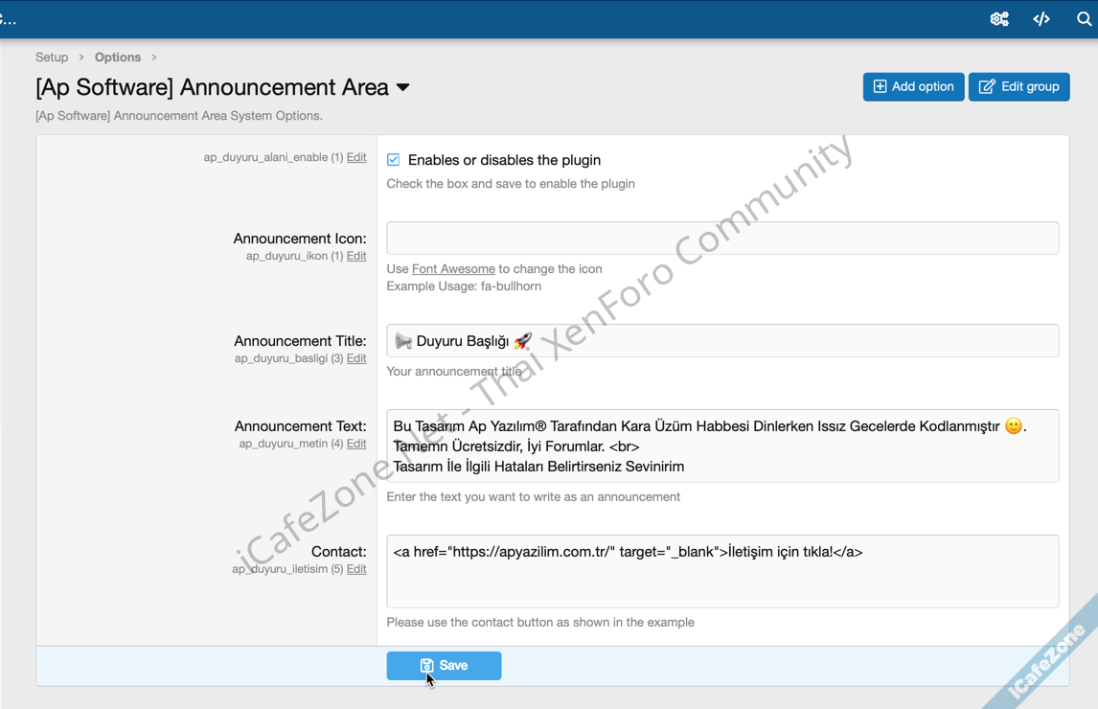Click into the Announcement Title field
This screenshot has width=1098, height=709.
[x=722, y=341]
